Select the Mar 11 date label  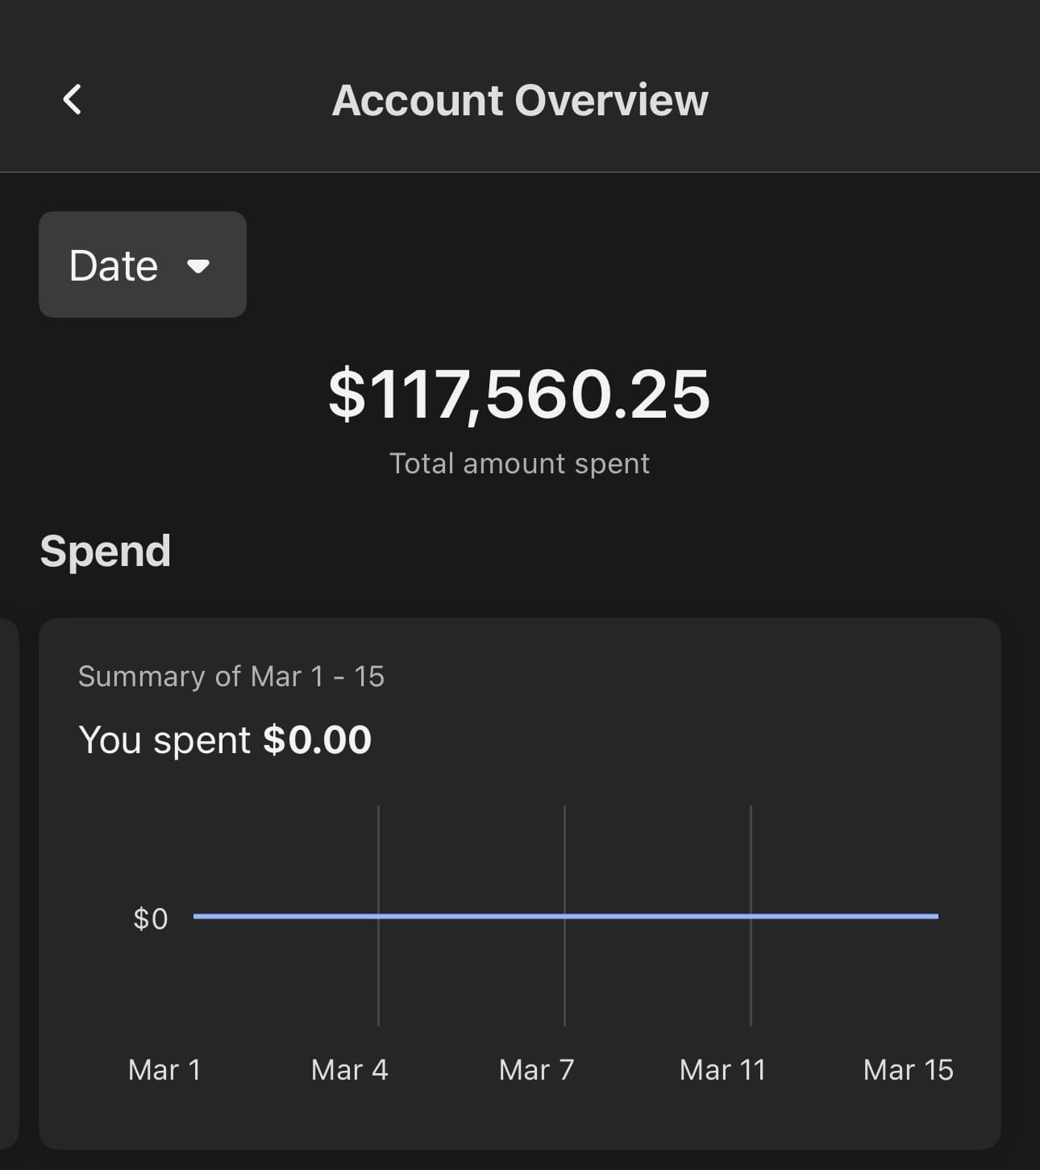click(x=722, y=1070)
